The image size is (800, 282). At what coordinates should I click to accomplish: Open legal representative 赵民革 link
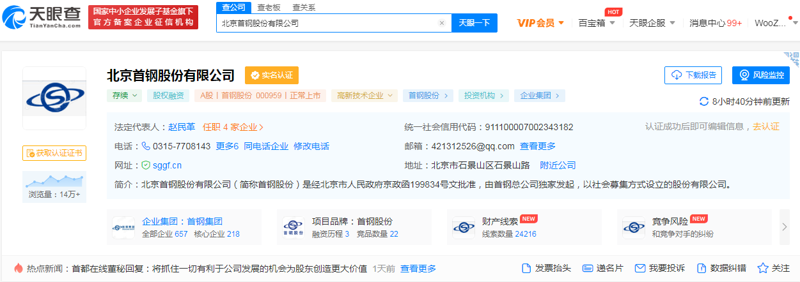coord(182,127)
